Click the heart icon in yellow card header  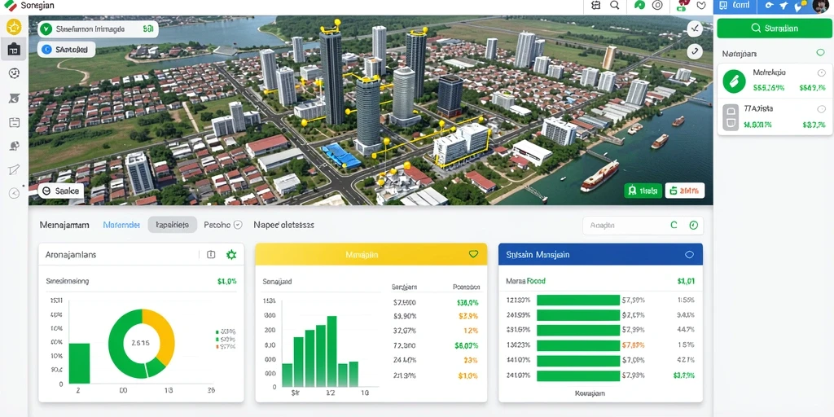[x=473, y=254]
